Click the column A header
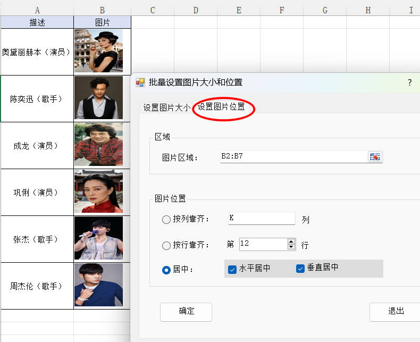 [37, 10]
